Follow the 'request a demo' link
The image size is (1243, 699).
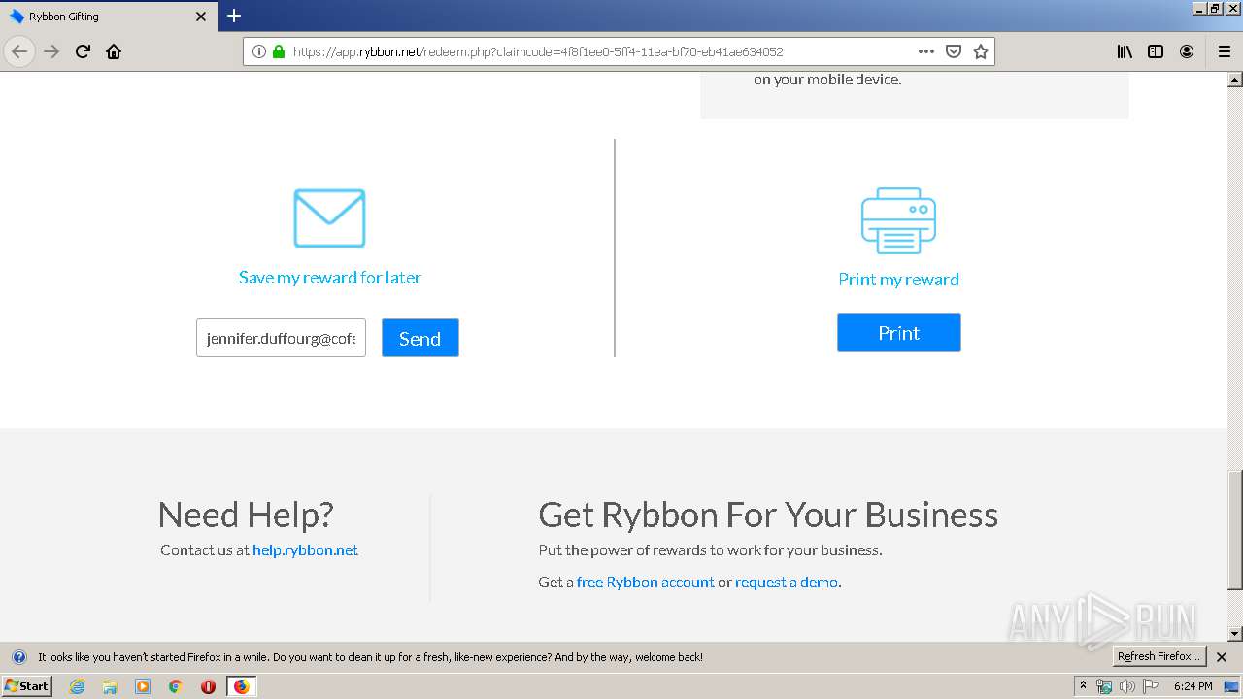coord(786,582)
